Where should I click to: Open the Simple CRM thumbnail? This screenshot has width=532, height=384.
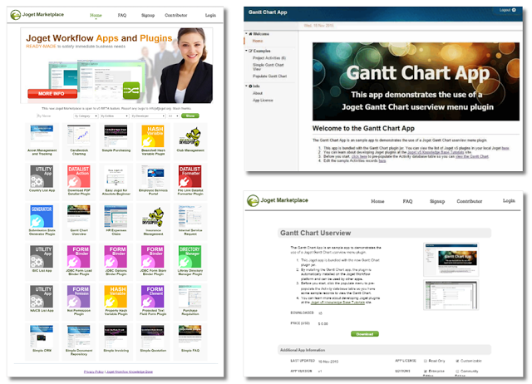point(42,336)
